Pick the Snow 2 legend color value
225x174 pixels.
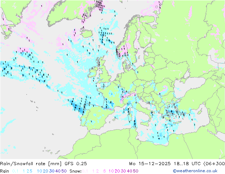pos(98,171)
